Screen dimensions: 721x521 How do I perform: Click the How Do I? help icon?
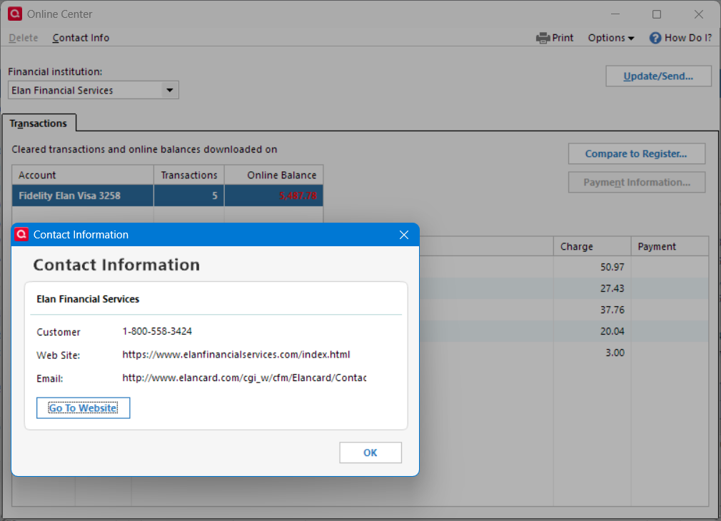tap(655, 38)
